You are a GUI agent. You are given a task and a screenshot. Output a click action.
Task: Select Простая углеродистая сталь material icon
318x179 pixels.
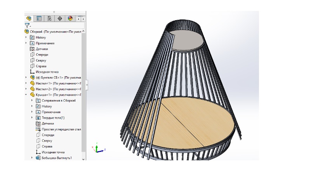click(38, 129)
